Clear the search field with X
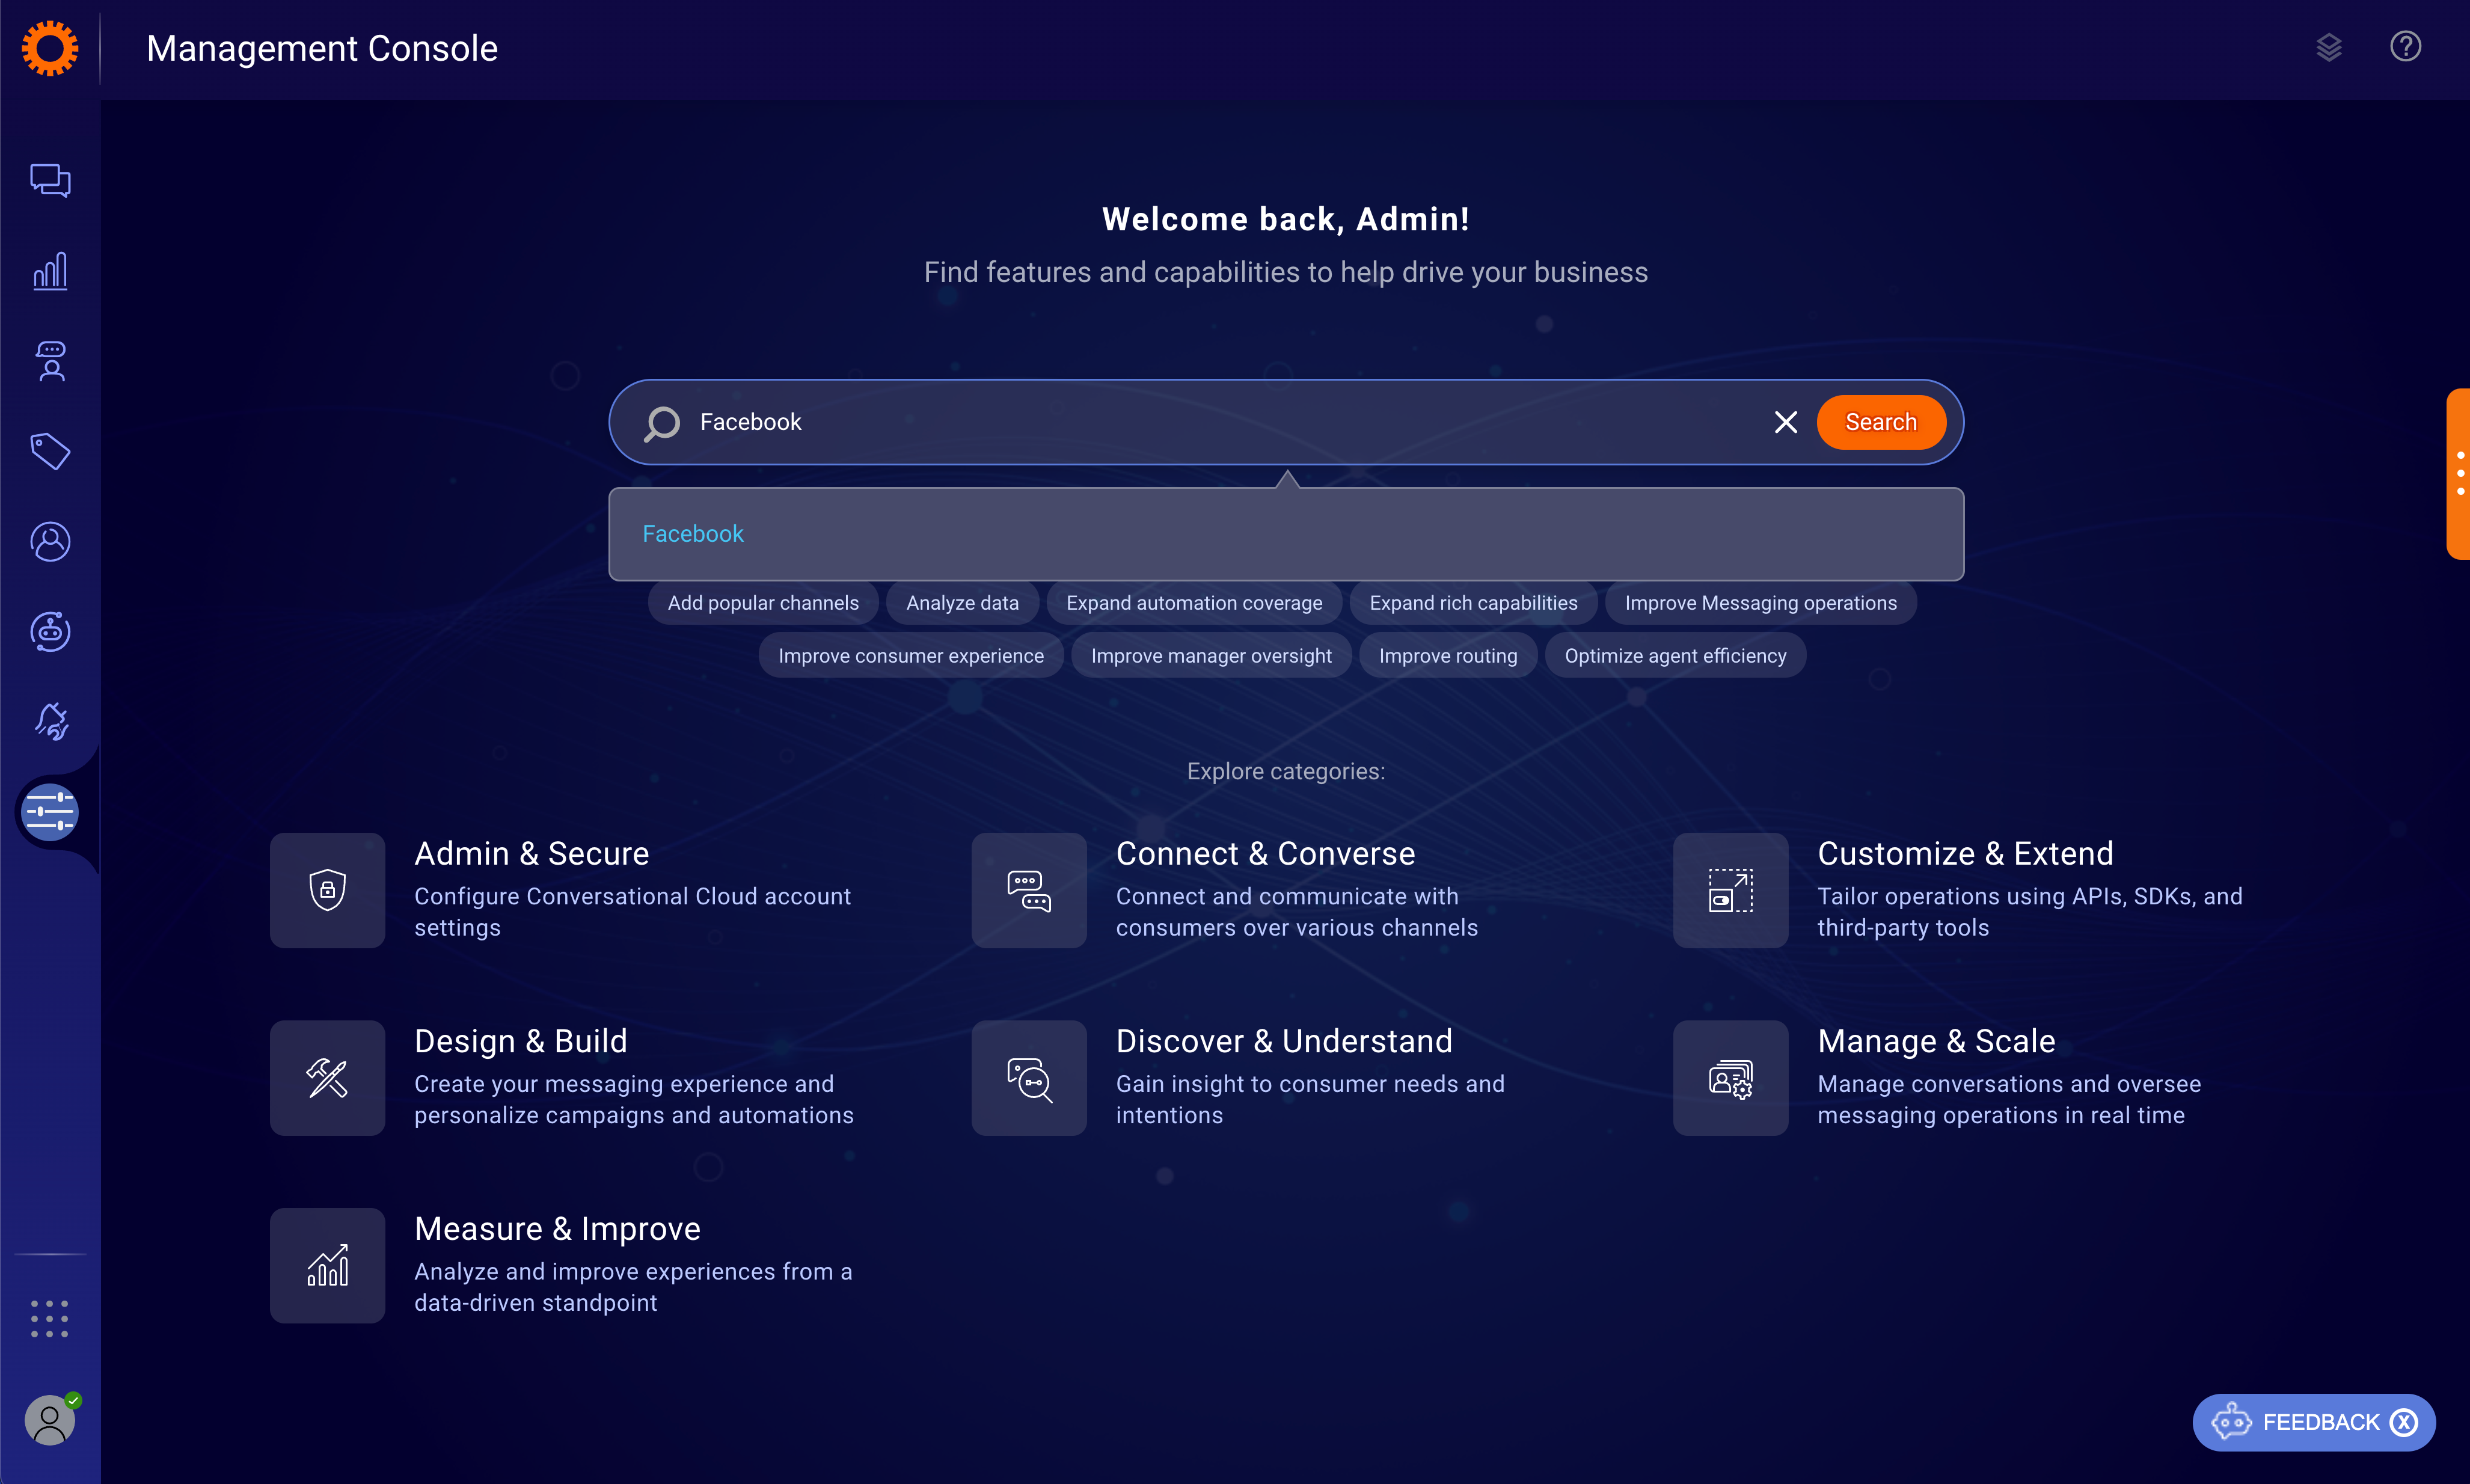The height and width of the screenshot is (1484, 2470). coord(1786,422)
